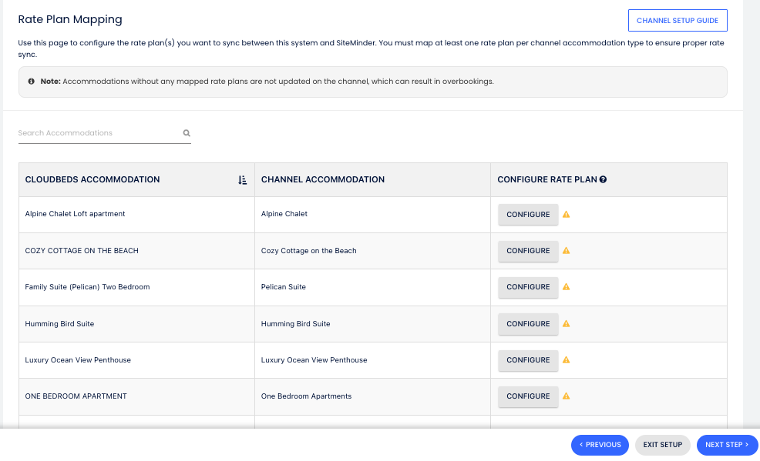Click the Configure Rate Plan help icon

coord(603,180)
